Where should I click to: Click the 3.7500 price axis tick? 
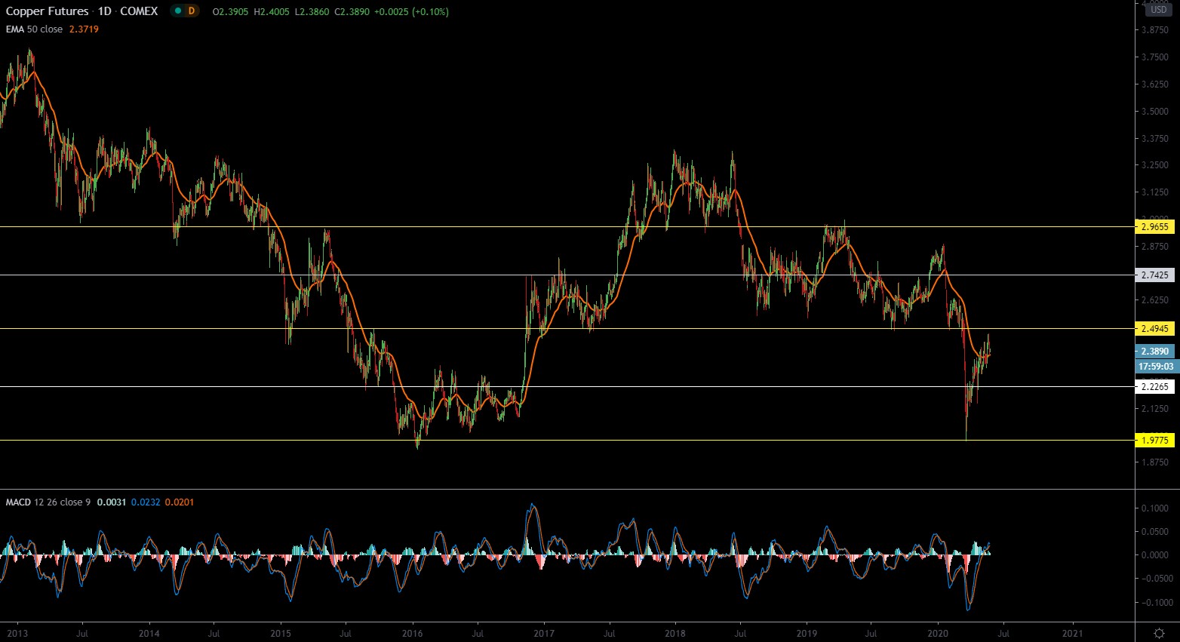pyautogui.click(x=1155, y=57)
